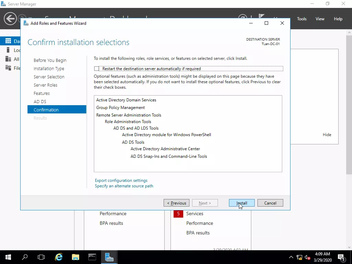
Task: Show hidden system tray icons chevron
Action: click(291, 257)
